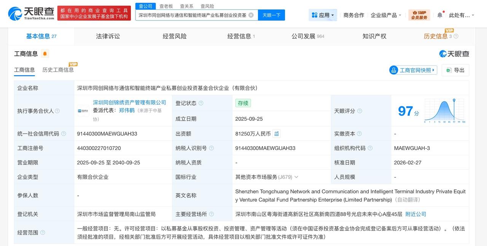Clear the search box with the × icon

tap(250, 15)
